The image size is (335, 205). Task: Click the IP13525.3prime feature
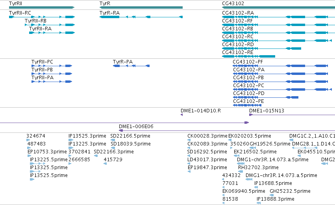(x=71, y=140)
